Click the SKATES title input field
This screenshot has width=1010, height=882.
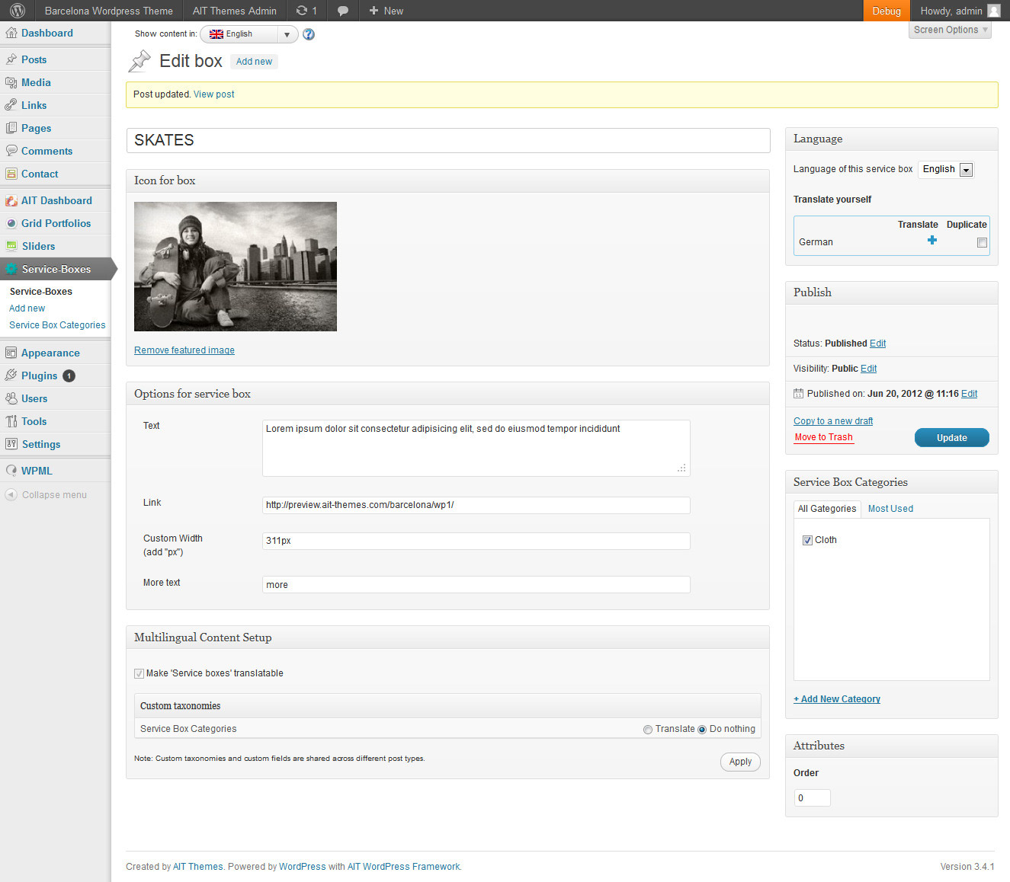click(x=448, y=140)
